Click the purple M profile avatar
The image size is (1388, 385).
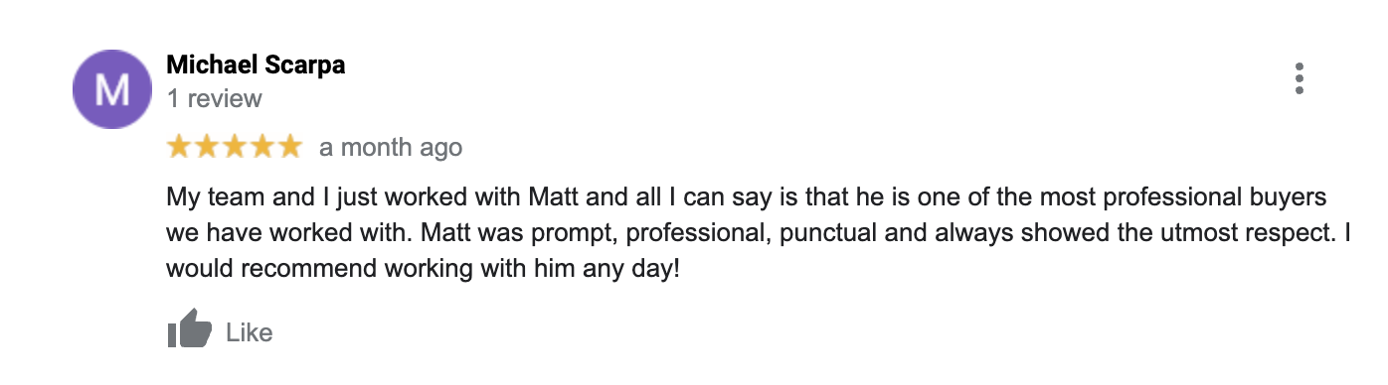click(x=111, y=91)
